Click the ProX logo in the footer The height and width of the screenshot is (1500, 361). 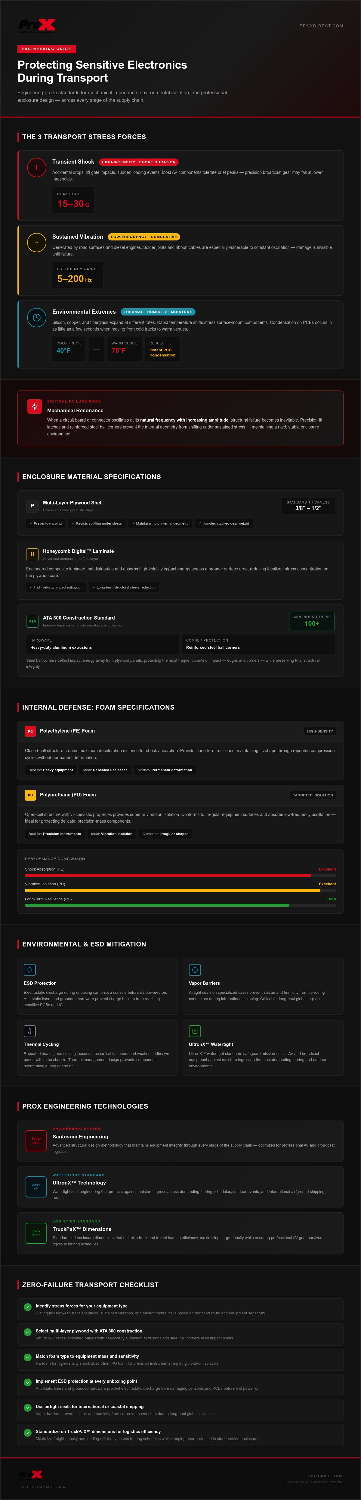coord(30,1474)
